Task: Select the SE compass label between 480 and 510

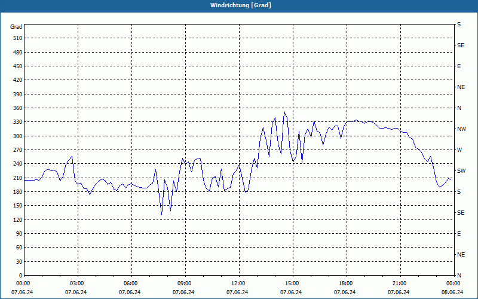Action: (461, 45)
